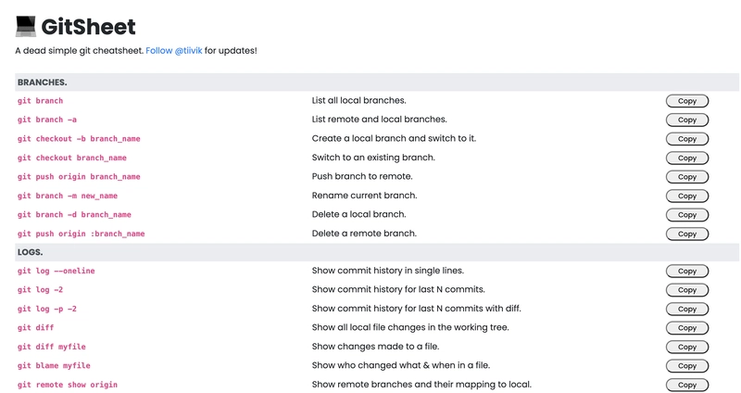Screen dimensions: 741x393
Task: Click 'List all local branches.' description
Action: [x=358, y=100]
